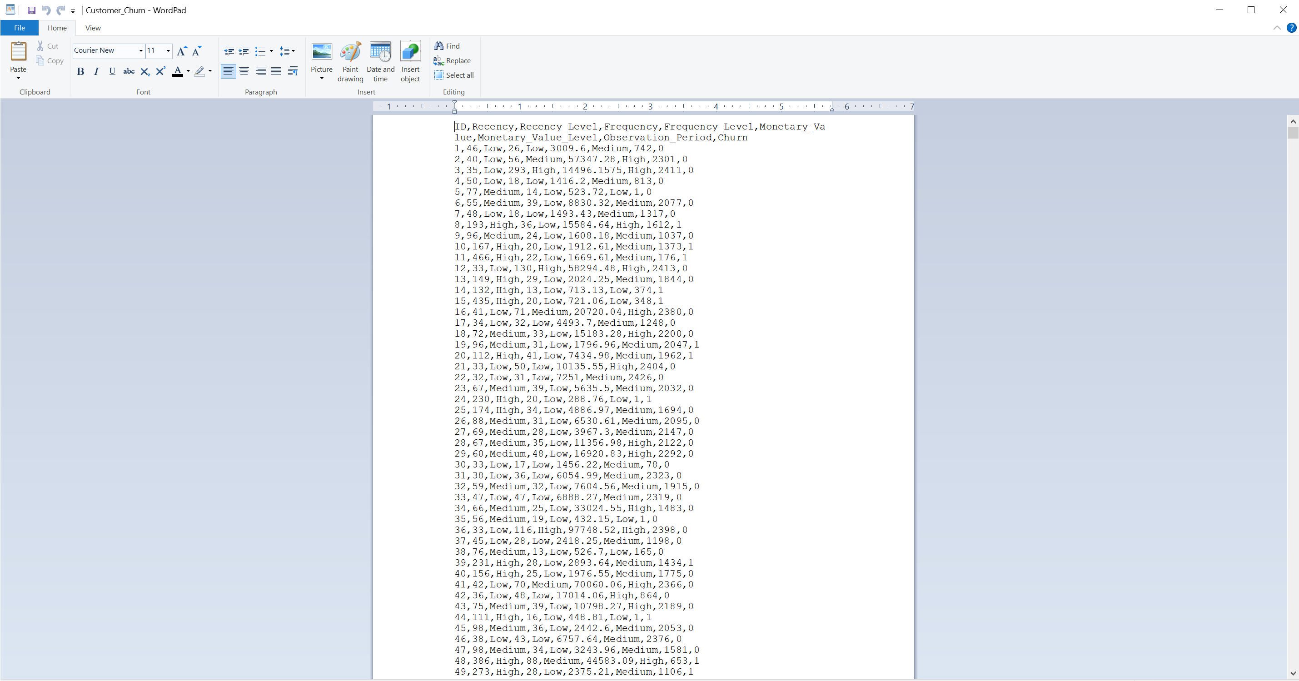Expand the font size dropdown
The image size is (1299, 681).
[168, 50]
